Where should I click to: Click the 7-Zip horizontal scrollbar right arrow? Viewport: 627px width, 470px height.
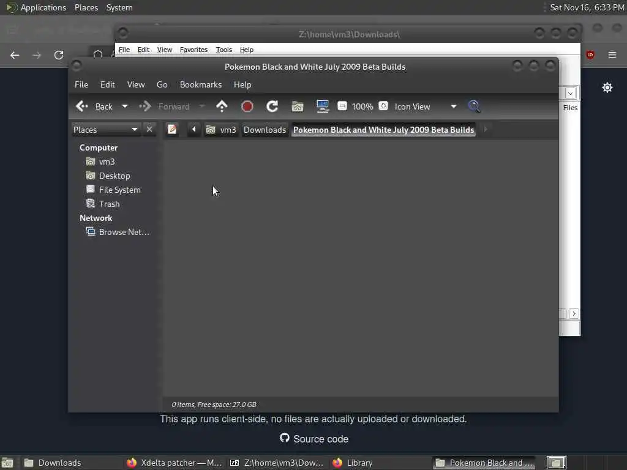pos(574,314)
